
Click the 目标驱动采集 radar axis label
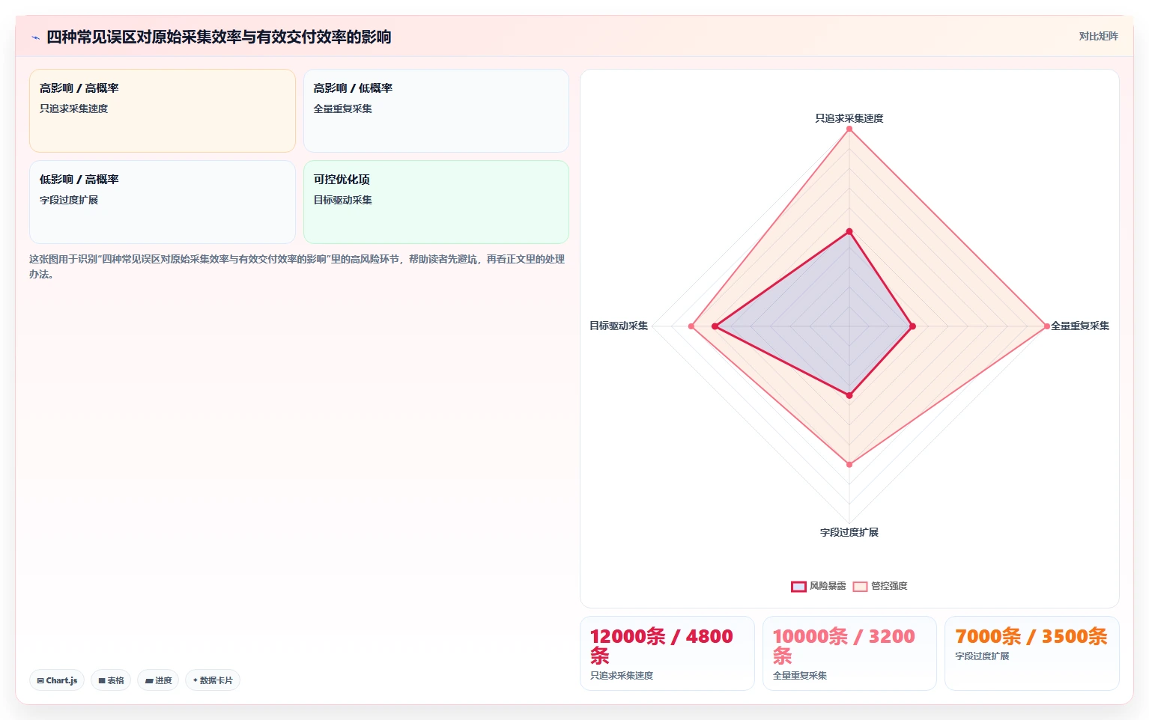click(619, 326)
